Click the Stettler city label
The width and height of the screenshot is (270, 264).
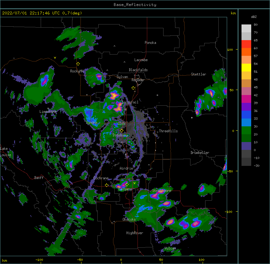(x=199, y=74)
